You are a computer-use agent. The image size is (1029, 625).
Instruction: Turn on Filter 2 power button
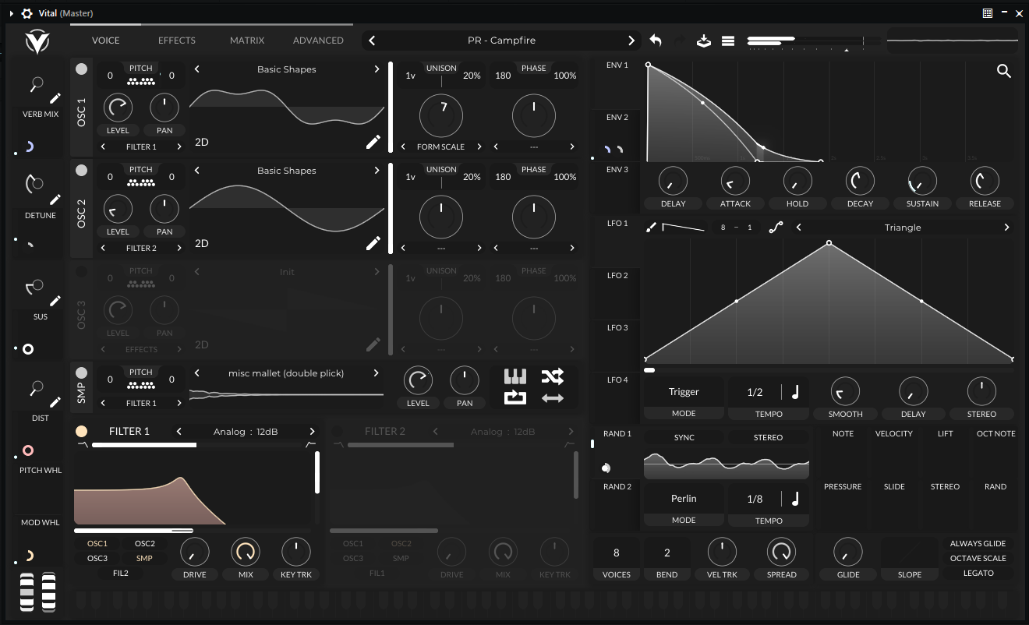tap(338, 431)
